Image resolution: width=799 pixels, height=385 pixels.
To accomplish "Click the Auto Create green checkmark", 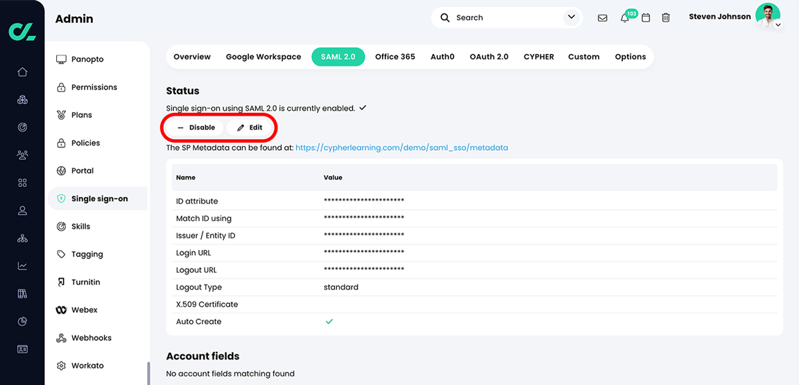I will click(329, 321).
